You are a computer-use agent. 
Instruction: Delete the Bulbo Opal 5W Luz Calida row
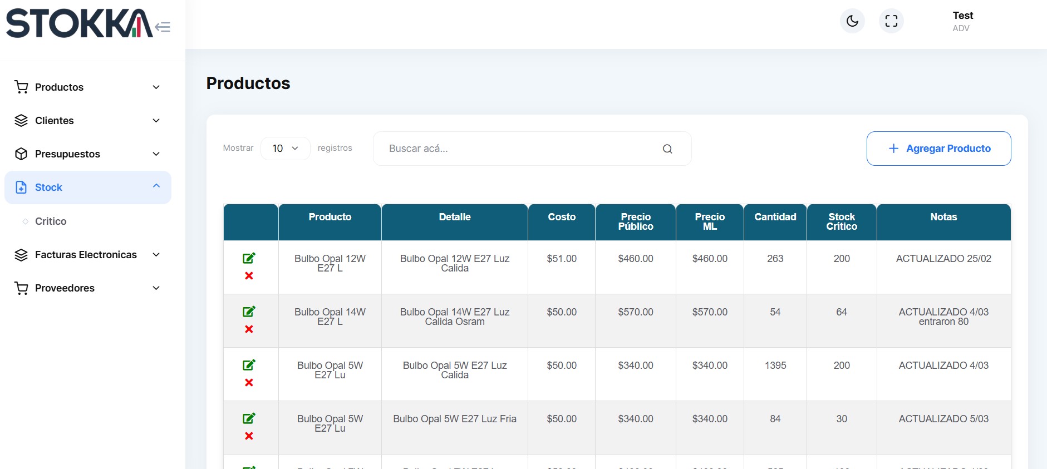[x=249, y=383]
